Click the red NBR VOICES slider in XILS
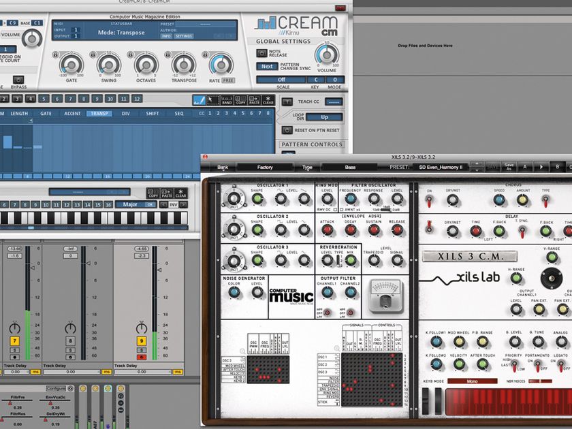Viewport: 572px width, 429px height. 540,381
